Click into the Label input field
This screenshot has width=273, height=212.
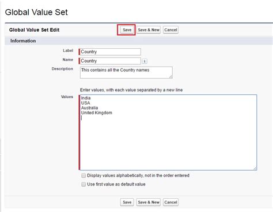(x=110, y=52)
